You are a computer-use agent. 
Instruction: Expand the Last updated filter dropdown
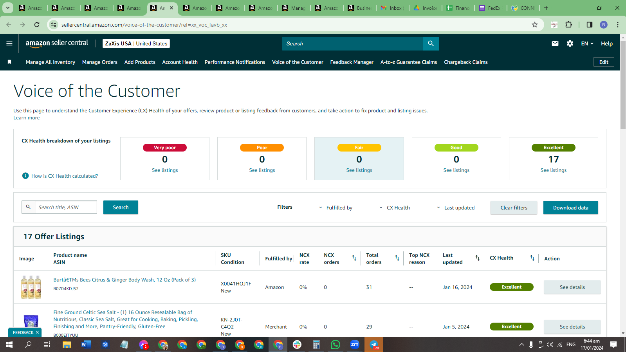click(455, 208)
